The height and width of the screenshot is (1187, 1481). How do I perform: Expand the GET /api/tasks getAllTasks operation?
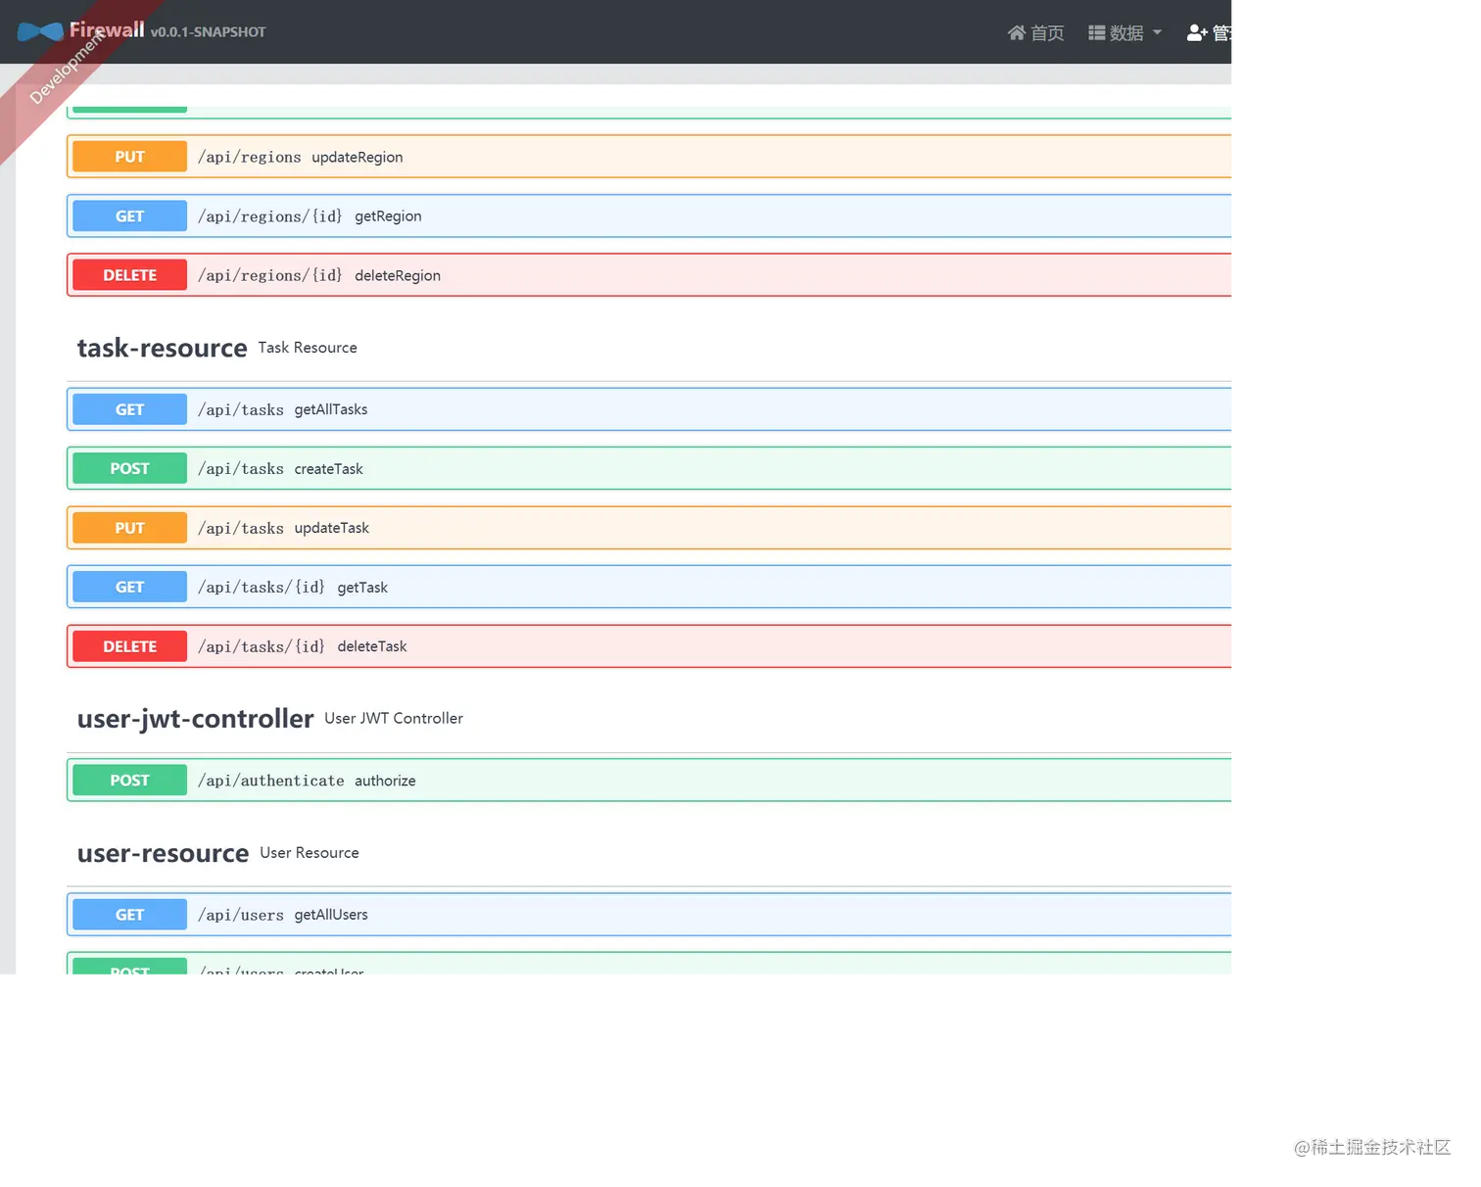point(648,409)
